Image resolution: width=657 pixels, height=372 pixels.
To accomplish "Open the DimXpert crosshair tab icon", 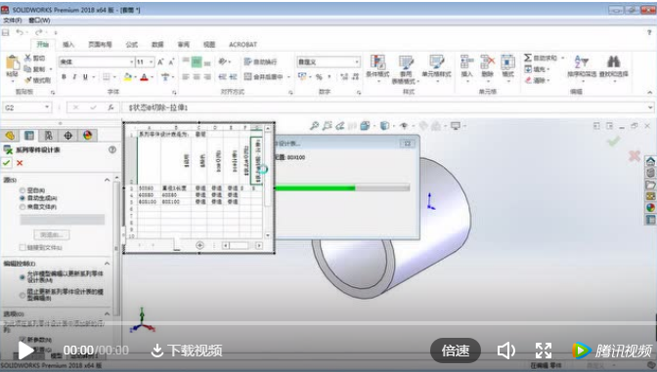I will pos(67,135).
